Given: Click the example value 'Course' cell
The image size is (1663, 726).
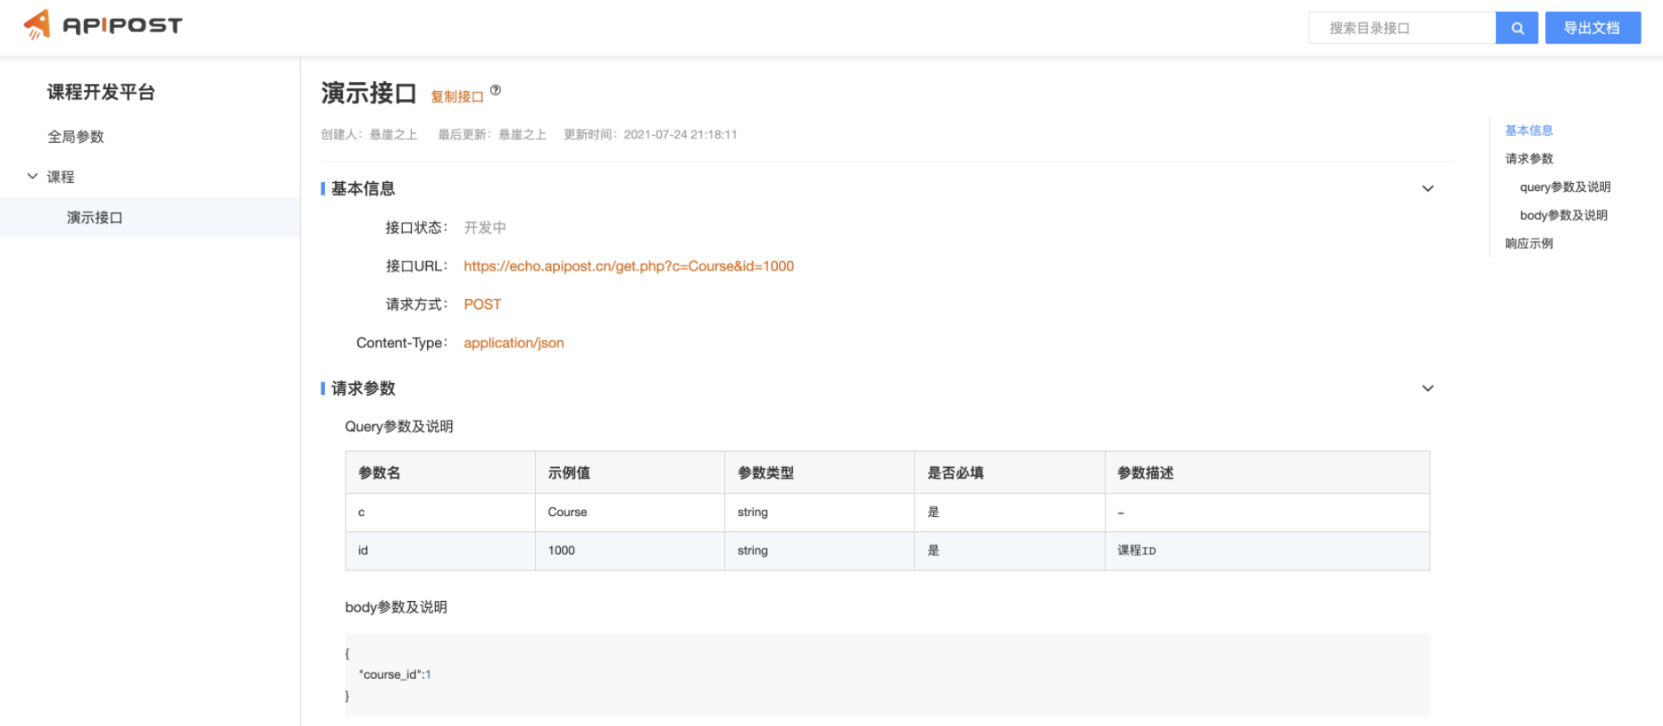Looking at the screenshot, I should (630, 513).
